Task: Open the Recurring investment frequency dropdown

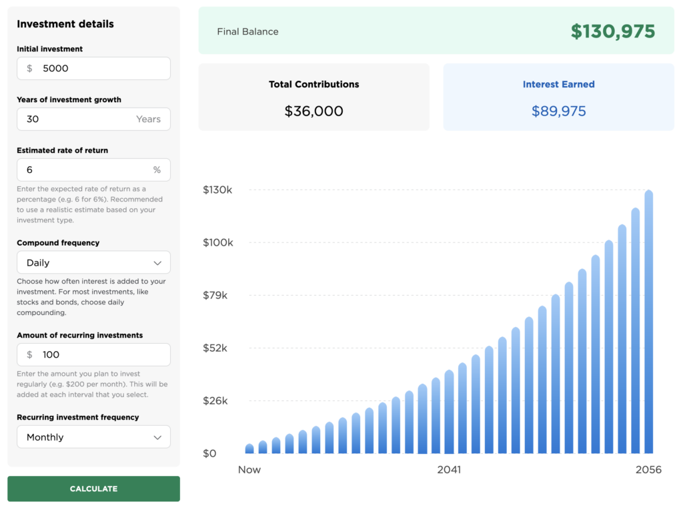Action: 93,437
